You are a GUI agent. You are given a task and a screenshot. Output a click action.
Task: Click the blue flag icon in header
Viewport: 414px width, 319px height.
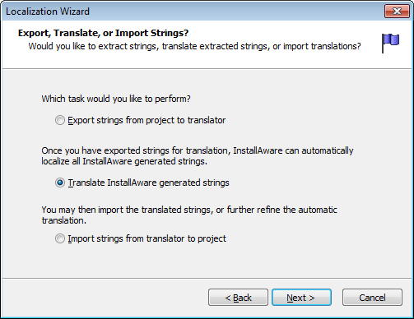(391, 43)
